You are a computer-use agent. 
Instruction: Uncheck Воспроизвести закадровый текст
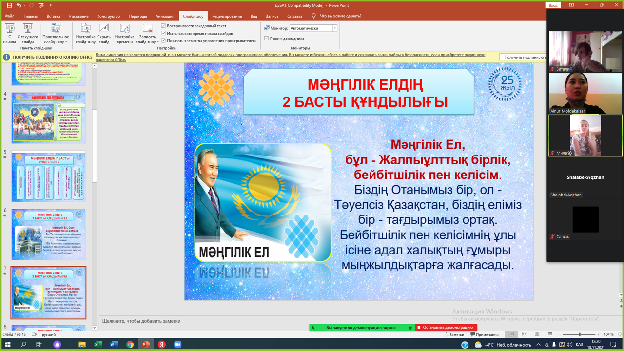pyautogui.click(x=164, y=26)
